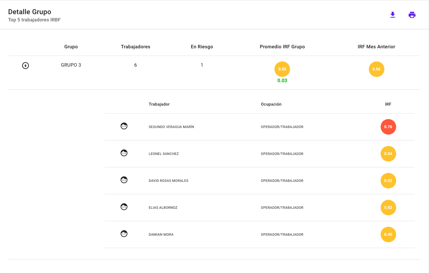Image resolution: width=429 pixels, height=274 pixels.
Task: Open worker name DAMIAN MORA
Action: (161, 235)
